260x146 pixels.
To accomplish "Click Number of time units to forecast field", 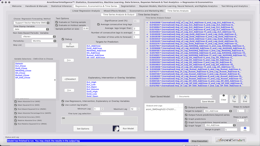I will point(136,37).
